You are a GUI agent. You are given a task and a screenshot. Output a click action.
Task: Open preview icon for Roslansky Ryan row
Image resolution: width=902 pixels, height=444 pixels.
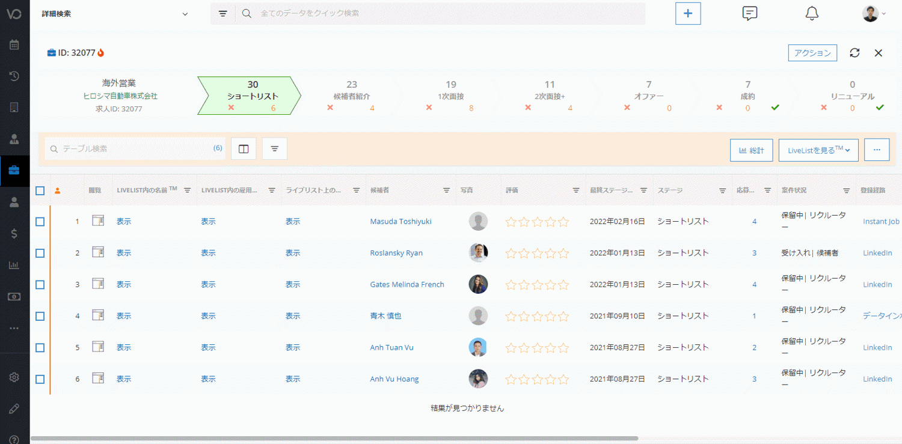(x=98, y=252)
